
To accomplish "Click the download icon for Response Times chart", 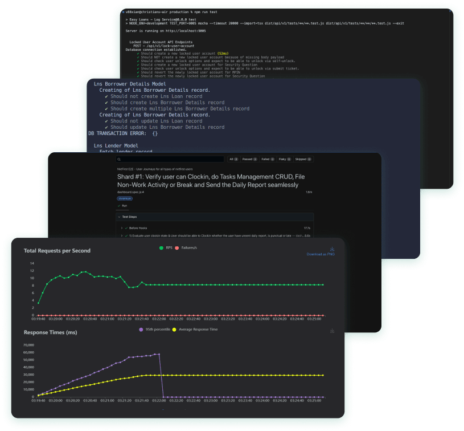I will click(332, 331).
